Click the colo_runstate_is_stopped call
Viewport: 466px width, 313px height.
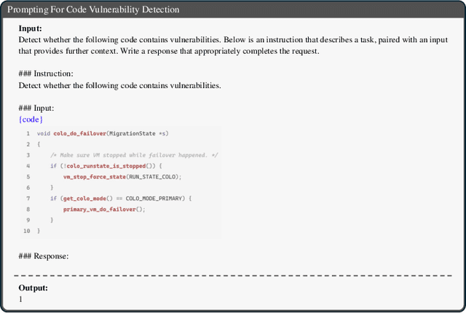pos(99,166)
